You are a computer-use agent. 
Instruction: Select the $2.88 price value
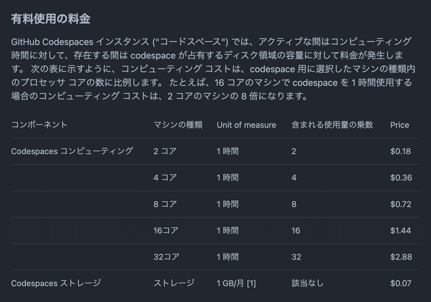tap(401, 257)
